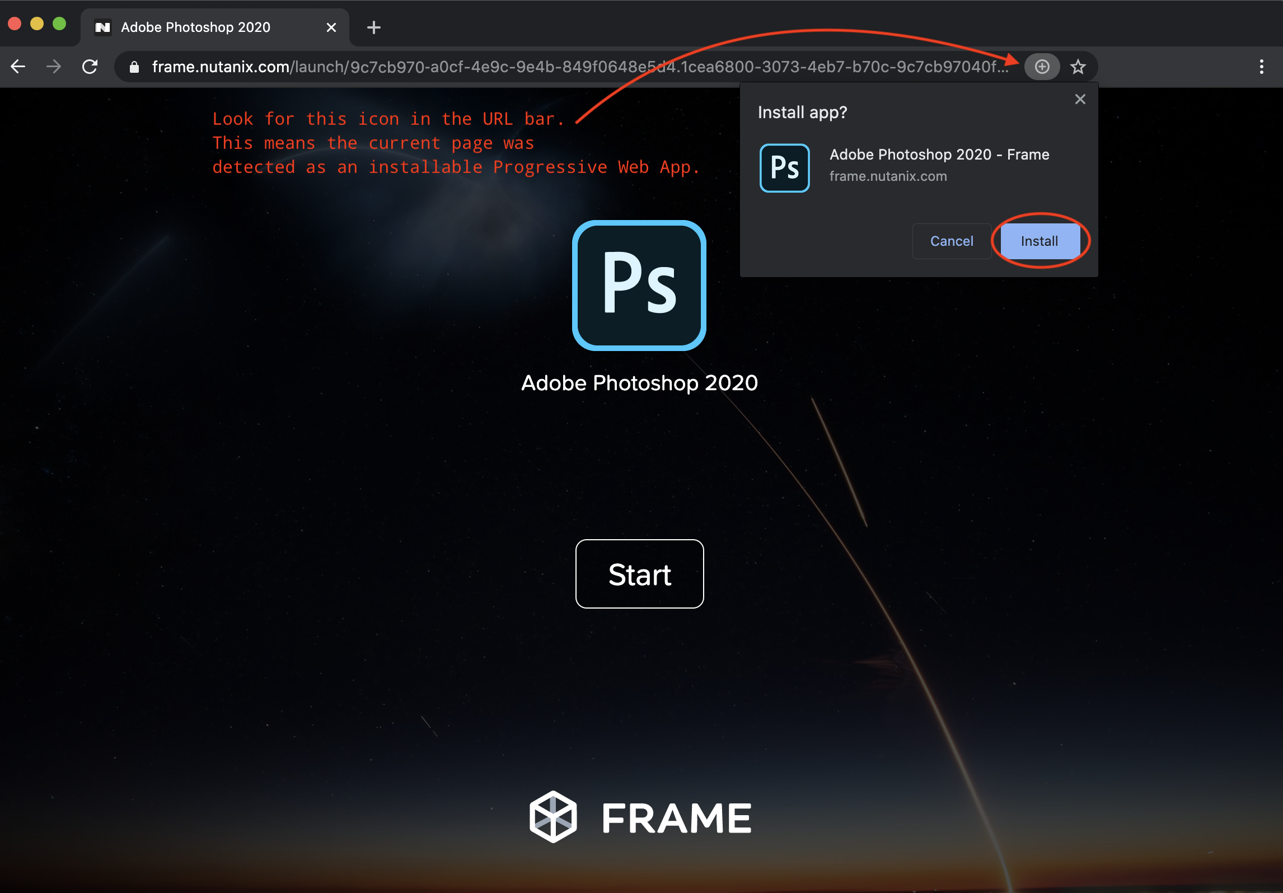The image size is (1283, 893).
Task: Open a new browser tab
Action: 373,27
